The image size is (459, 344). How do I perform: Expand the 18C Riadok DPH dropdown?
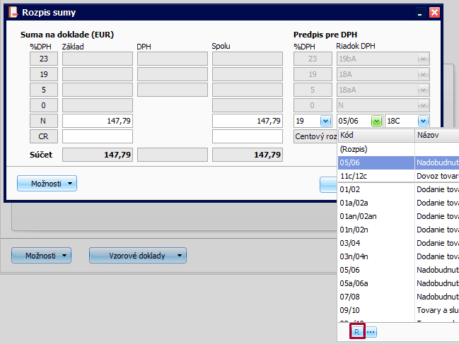[x=423, y=121]
